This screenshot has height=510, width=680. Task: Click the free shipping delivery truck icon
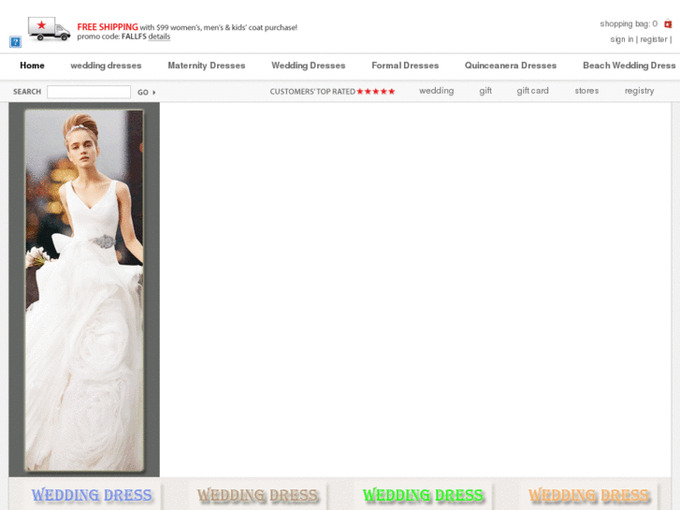point(49,29)
